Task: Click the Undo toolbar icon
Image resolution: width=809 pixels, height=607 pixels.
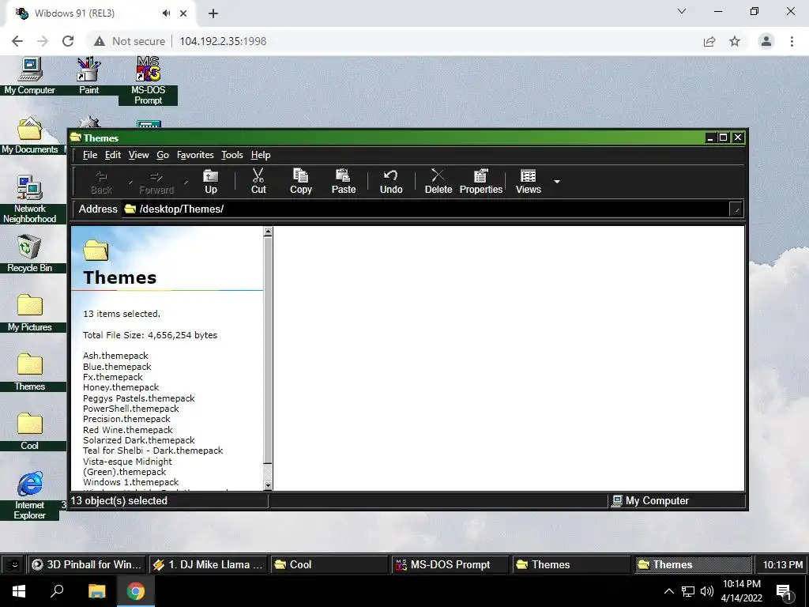Action: click(x=391, y=181)
